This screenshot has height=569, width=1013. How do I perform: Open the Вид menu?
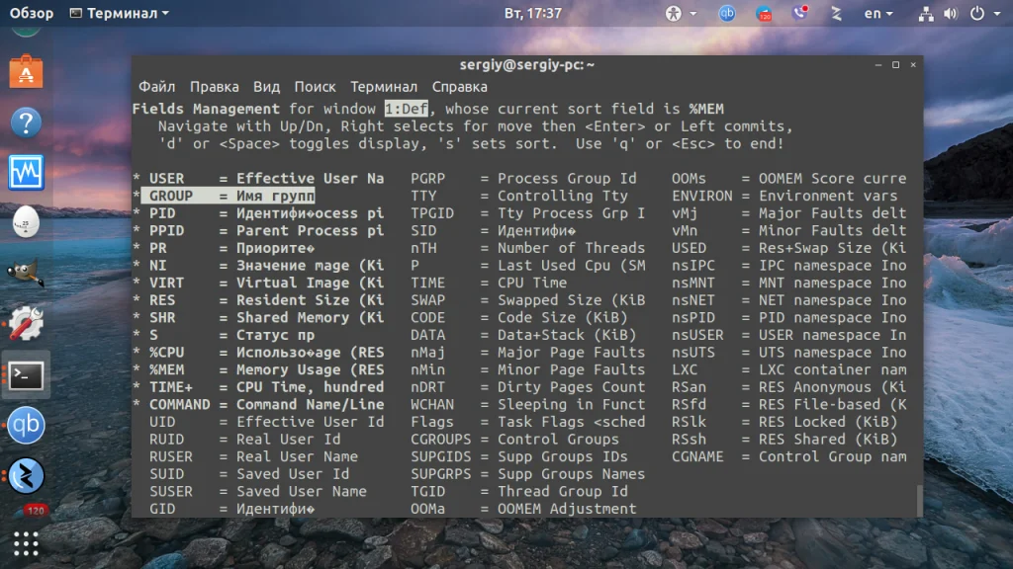[266, 87]
